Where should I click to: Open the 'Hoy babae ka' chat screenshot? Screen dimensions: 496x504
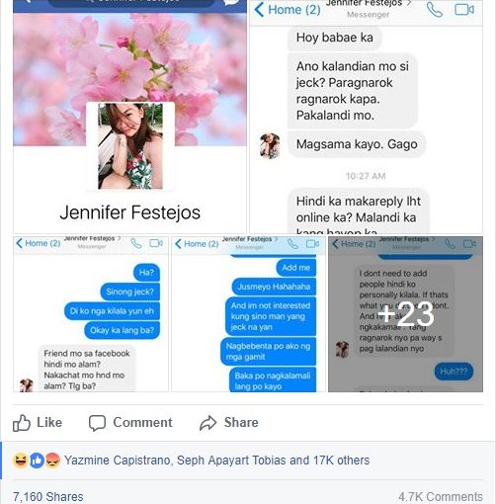pos(367,117)
